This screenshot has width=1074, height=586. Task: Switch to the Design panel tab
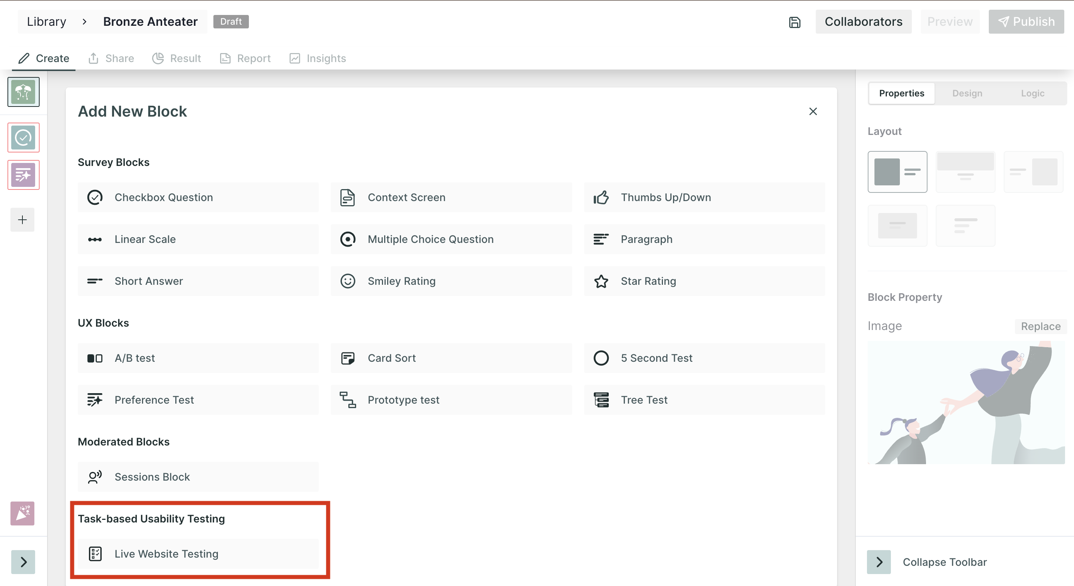[x=967, y=93]
